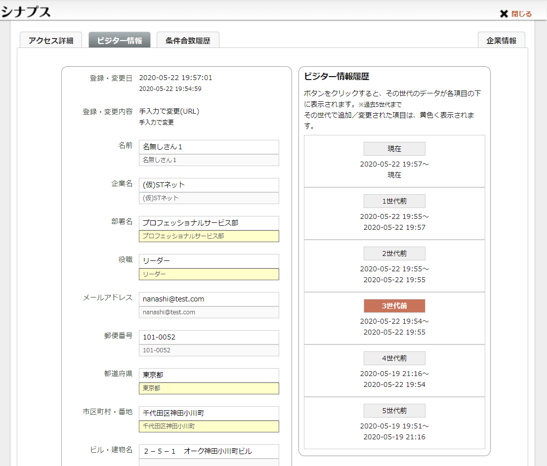
Task: Show the 2世代前 history data
Action: [394, 254]
